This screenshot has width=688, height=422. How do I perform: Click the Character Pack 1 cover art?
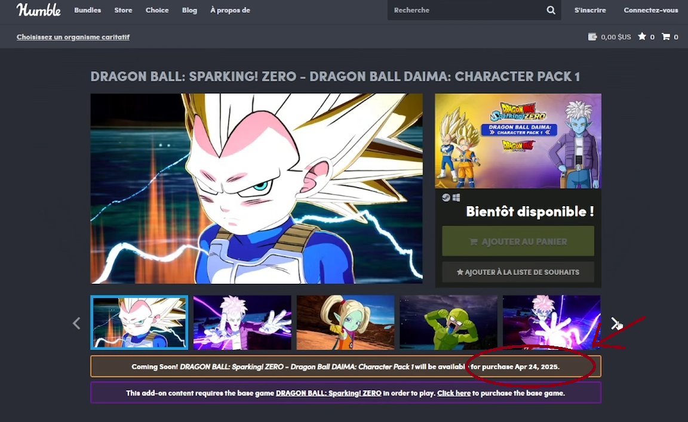pyautogui.click(x=518, y=141)
